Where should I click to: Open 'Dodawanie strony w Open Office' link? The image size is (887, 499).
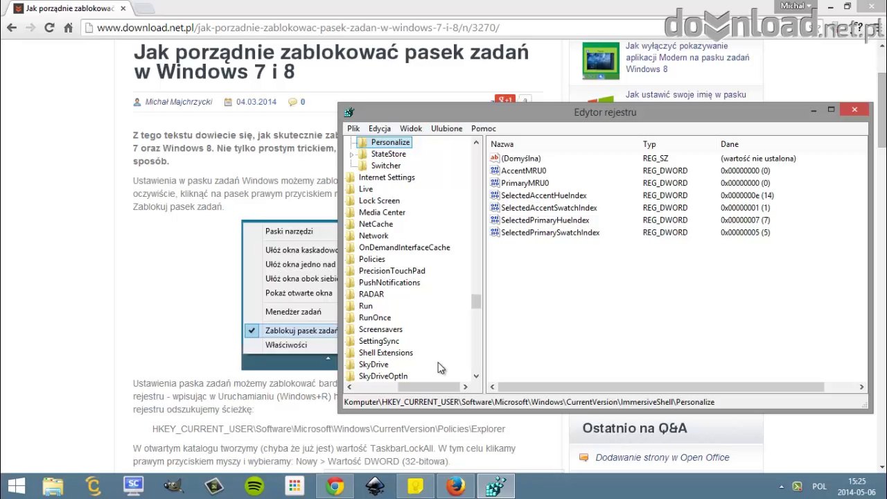coord(662,457)
